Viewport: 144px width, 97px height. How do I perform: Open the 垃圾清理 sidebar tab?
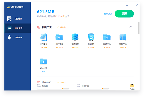pyautogui.click(x=17, y=28)
